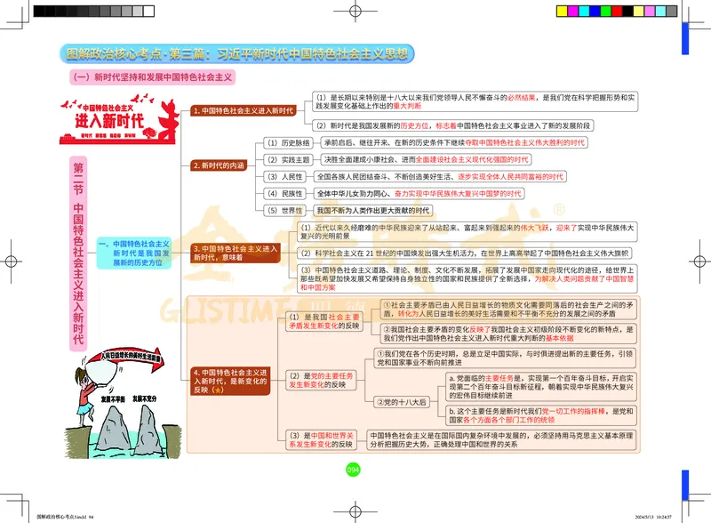Click the red node labeled 2. 新时代的内涵

217,164
